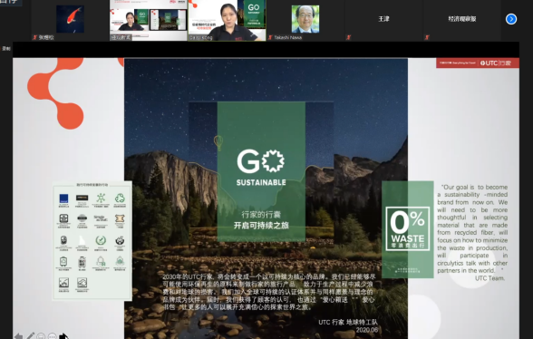Click the 0% WASTE badge on slide

point(408,228)
